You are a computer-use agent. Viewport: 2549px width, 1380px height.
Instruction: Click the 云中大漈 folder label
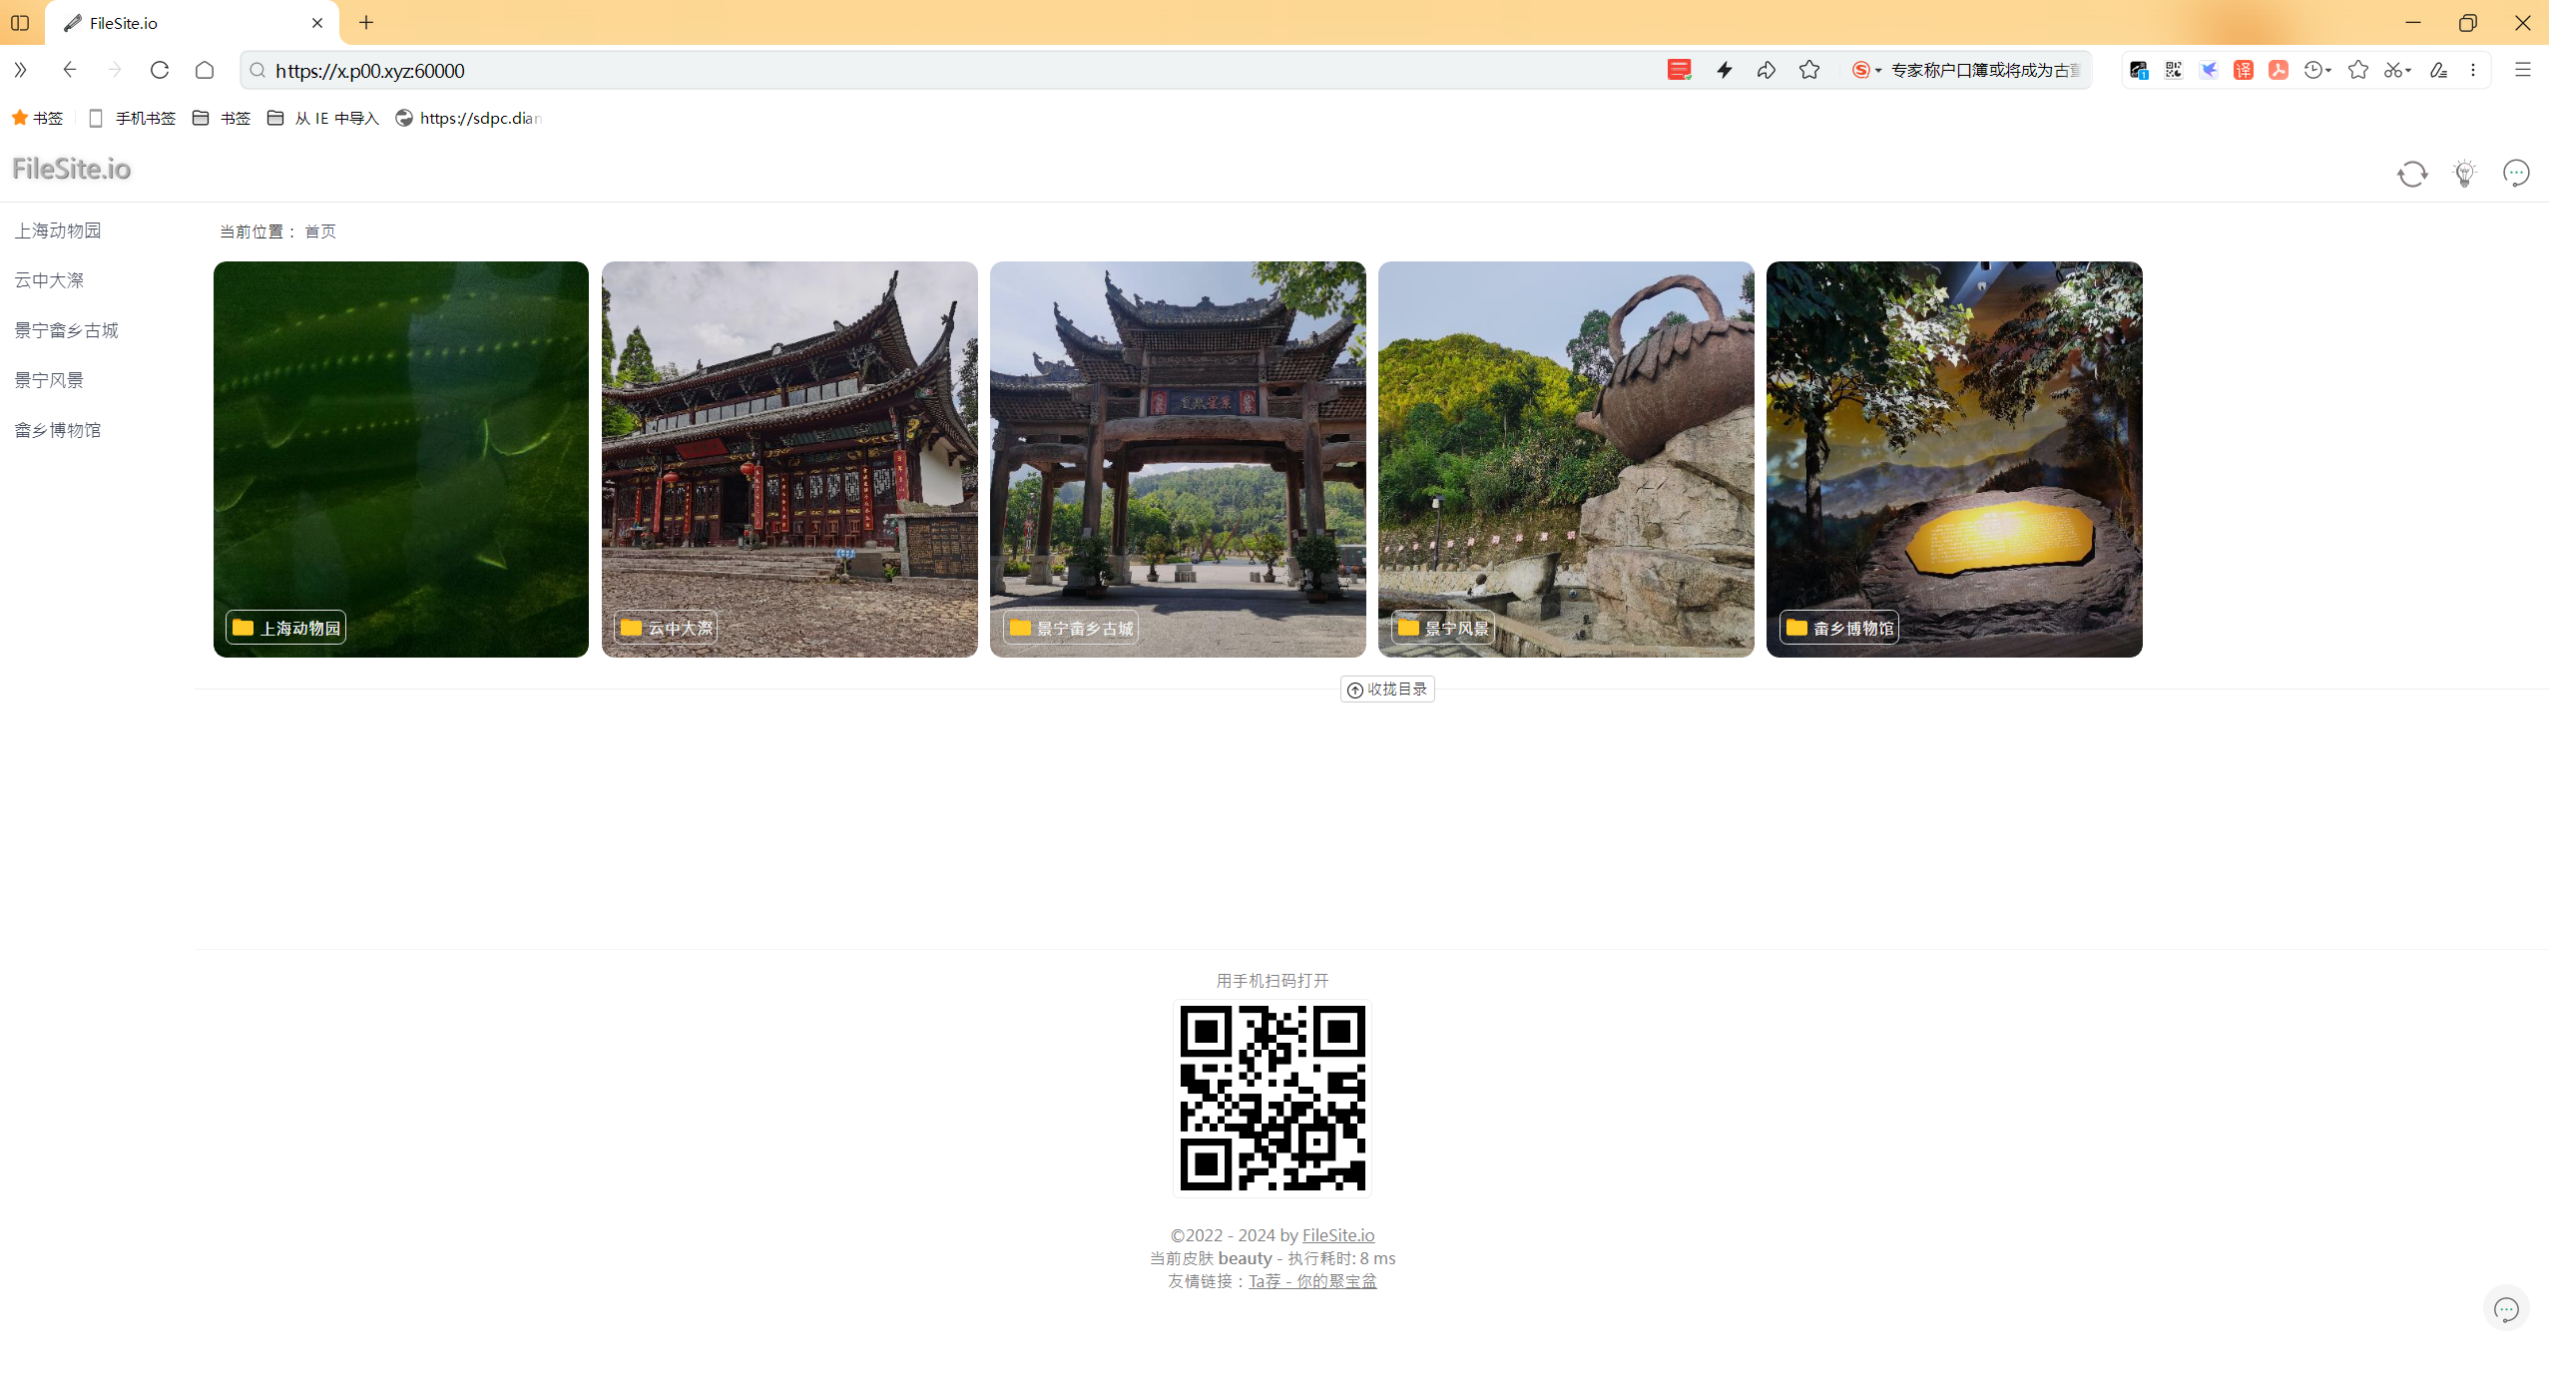coord(666,628)
